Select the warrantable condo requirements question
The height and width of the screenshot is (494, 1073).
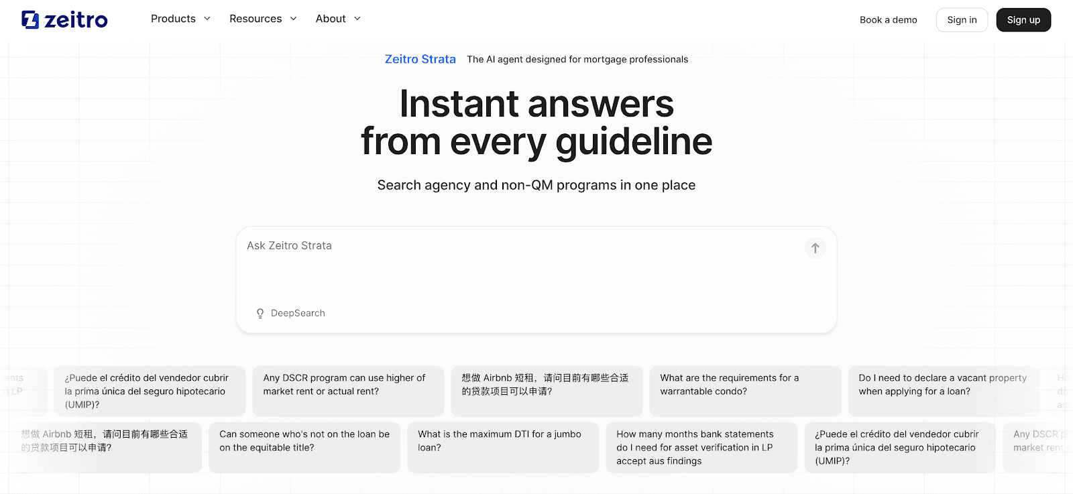tap(745, 391)
